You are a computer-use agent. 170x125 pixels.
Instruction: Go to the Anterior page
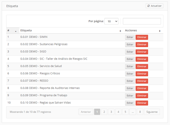(x=86, y=112)
